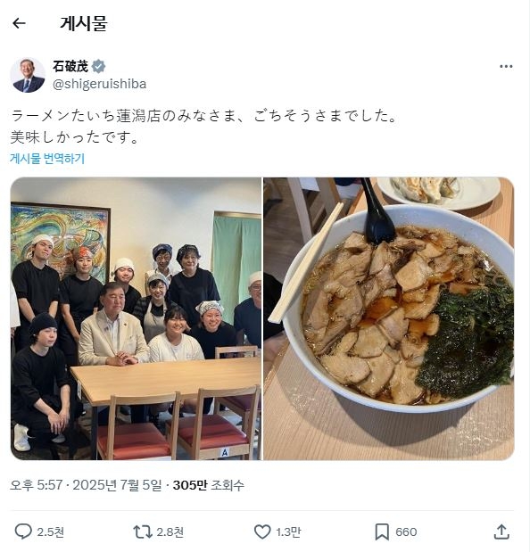
Task: Open 石破茂 profile avatar
Action: pos(28,75)
